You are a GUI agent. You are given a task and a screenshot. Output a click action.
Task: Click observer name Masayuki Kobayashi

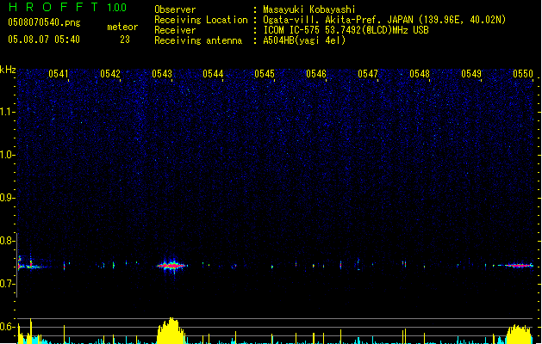[309, 9]
